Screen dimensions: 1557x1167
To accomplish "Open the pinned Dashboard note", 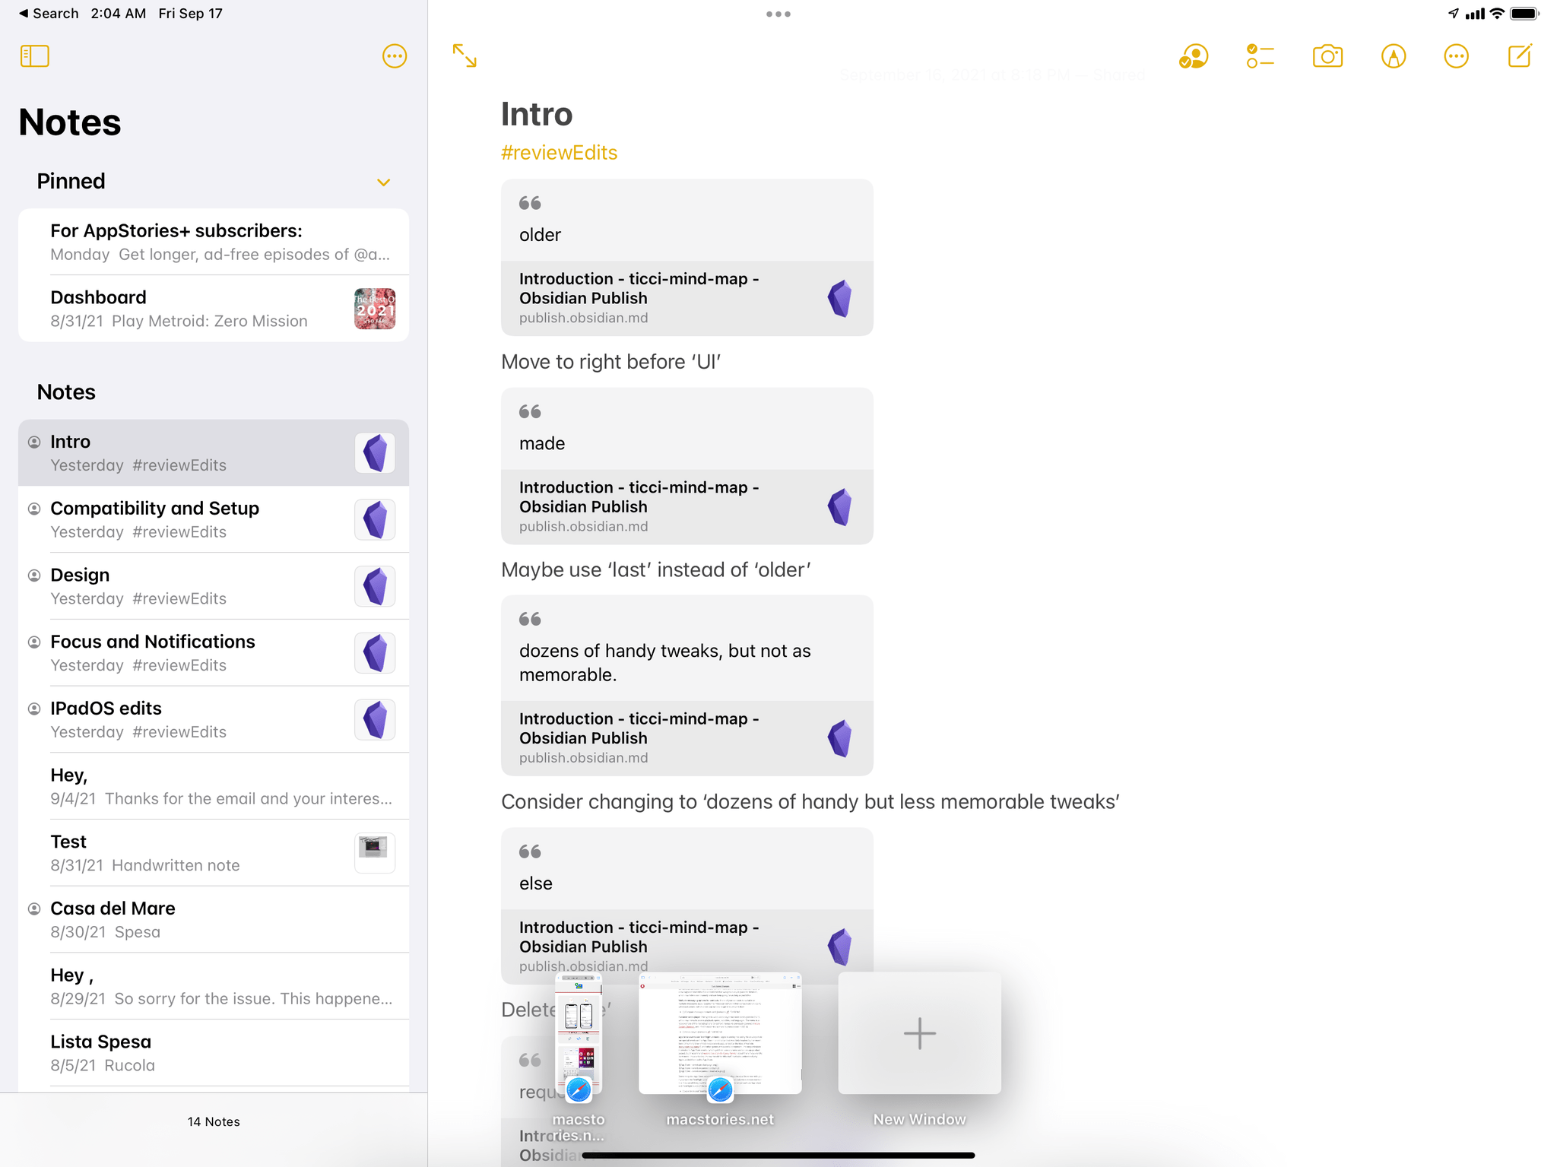I will [x=214, y=309].
